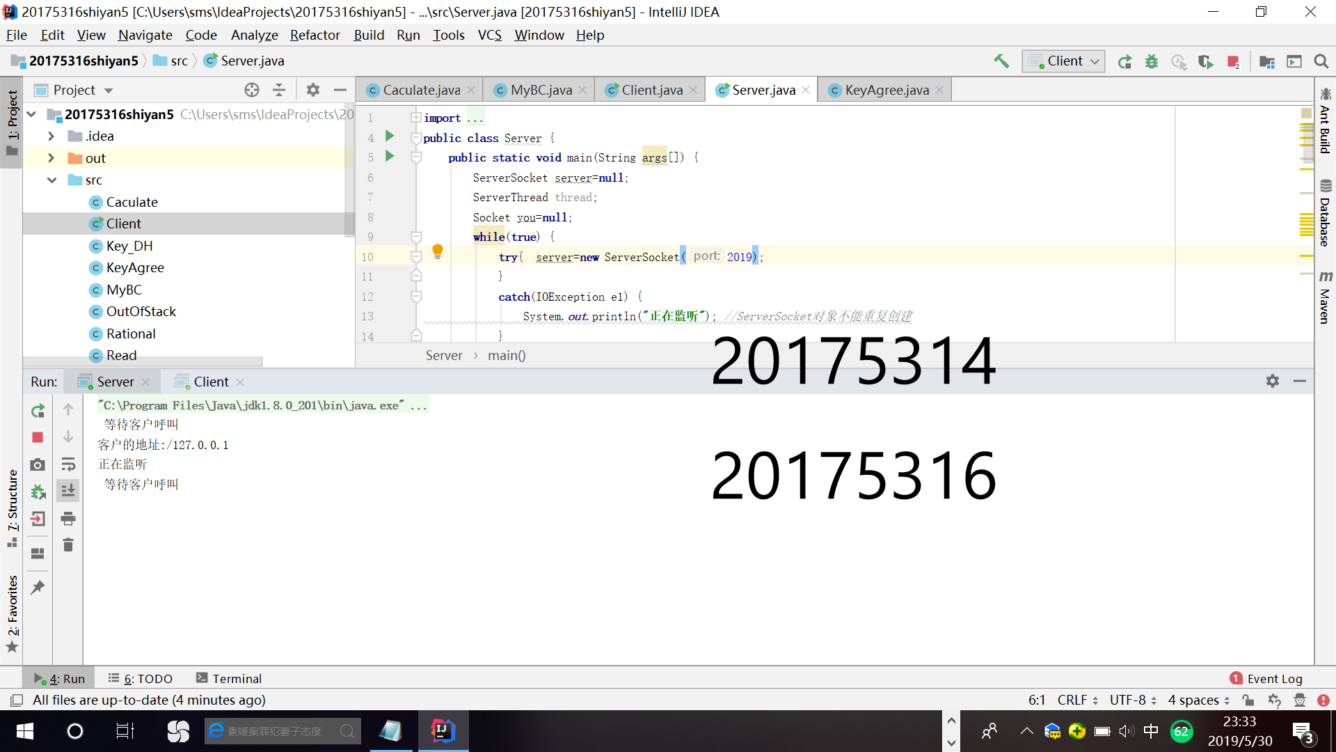Click the Debug bug icon in toolbar
Screen dimensions: 1336x752
pyautogui.click(x=1152, y=61)
